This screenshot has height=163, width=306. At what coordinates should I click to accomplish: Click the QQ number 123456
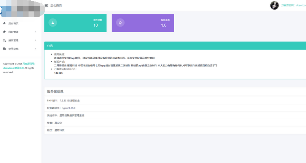click(x=58, y=73)
